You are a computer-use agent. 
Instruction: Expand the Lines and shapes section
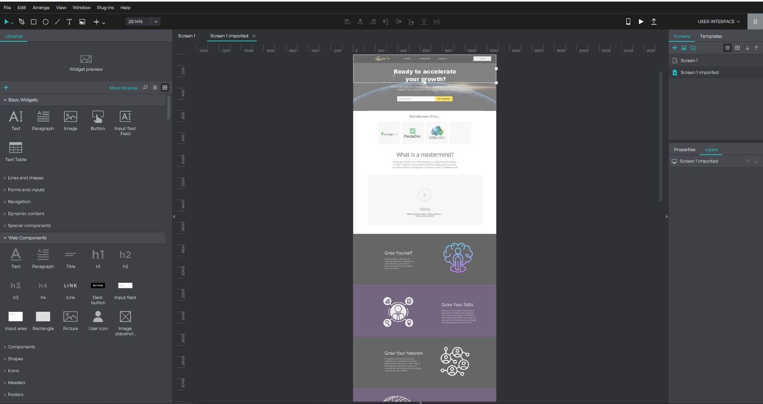[25, 178]
